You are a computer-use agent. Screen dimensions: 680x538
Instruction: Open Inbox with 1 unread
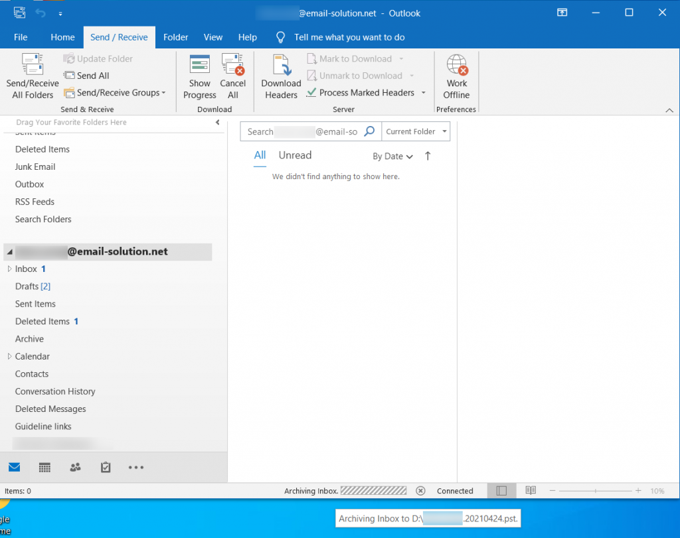click(x=31, y=269)
